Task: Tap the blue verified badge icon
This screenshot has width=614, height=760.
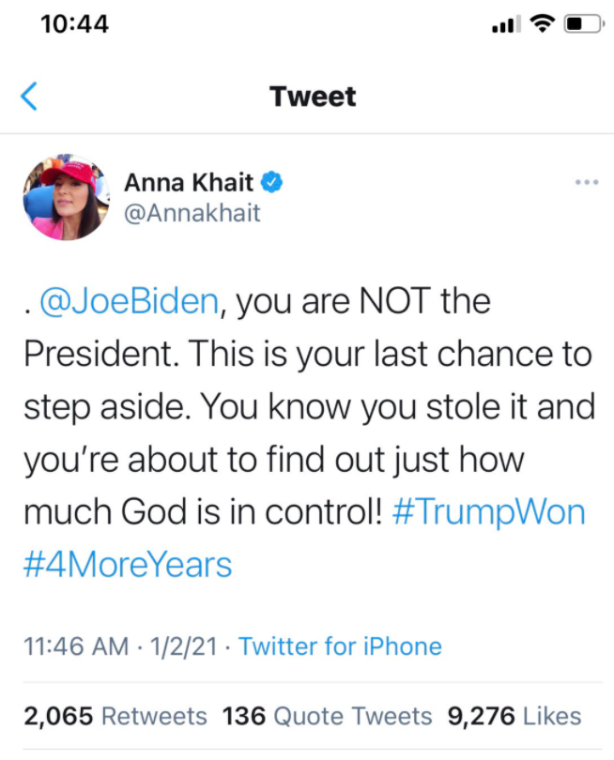Action: [x=273, y=182]
